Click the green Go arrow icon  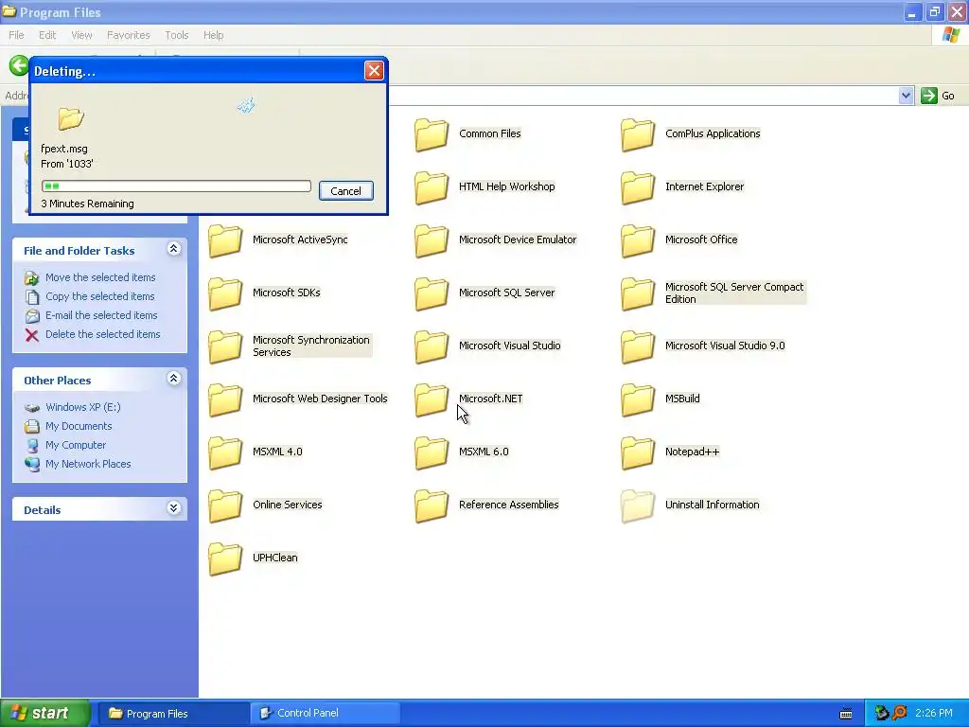point(929,96)
